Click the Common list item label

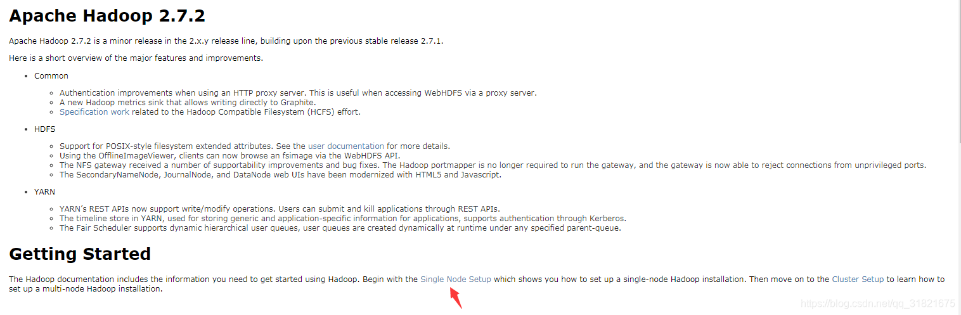point(51,75)
